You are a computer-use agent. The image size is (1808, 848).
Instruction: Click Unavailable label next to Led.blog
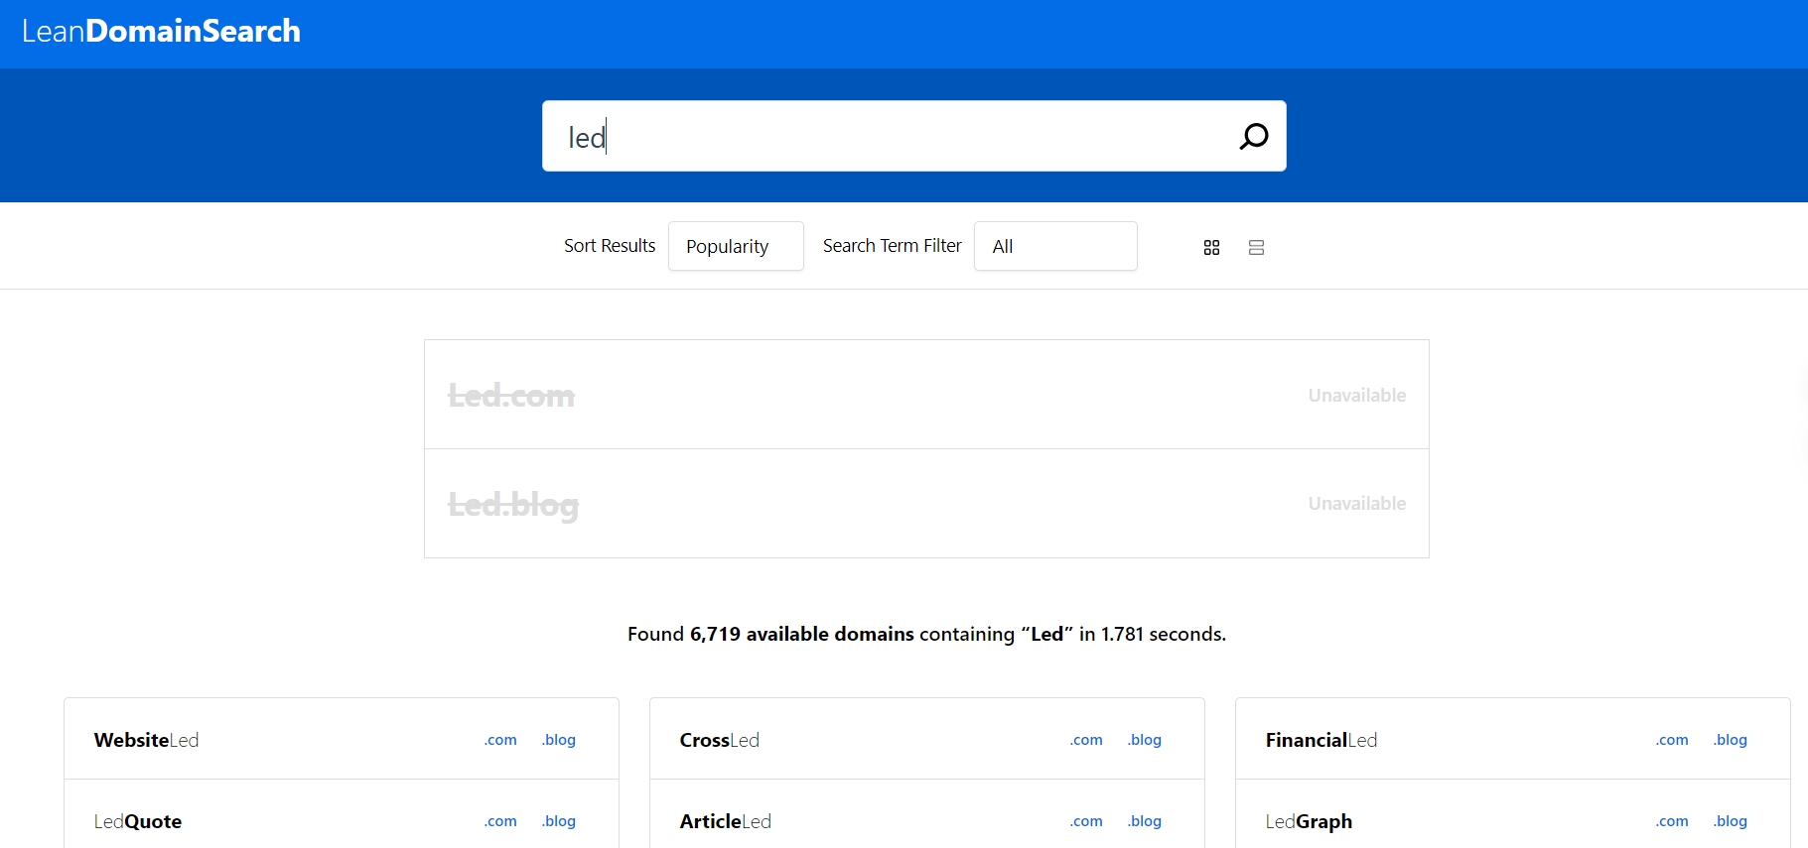(x=1356, y=503)
